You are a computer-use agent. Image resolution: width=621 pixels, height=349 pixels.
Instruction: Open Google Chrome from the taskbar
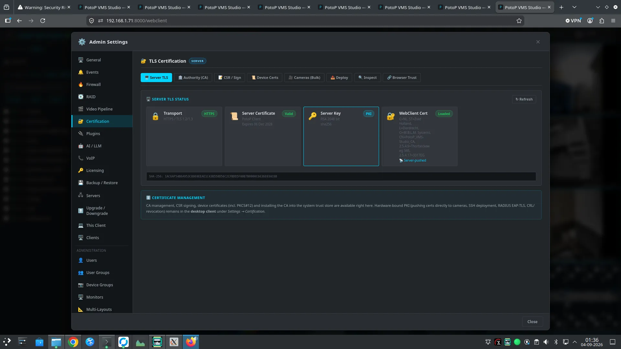click(x=73, y=342)
